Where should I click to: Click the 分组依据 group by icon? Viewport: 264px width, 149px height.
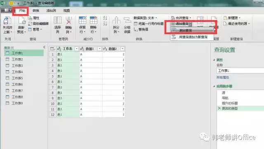[x=127, y=21]
